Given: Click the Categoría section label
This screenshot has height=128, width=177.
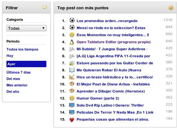Looking at the screenshot, I should click(x=15, y=20).
